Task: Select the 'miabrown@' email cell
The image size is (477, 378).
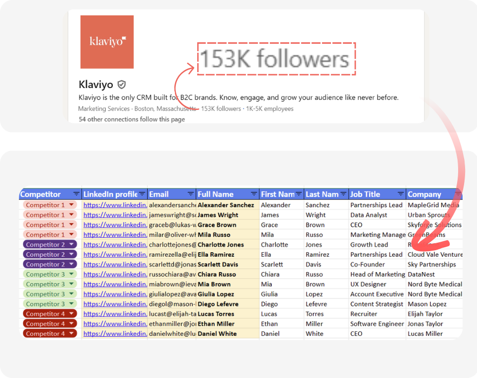Action: tap(172, 284)
